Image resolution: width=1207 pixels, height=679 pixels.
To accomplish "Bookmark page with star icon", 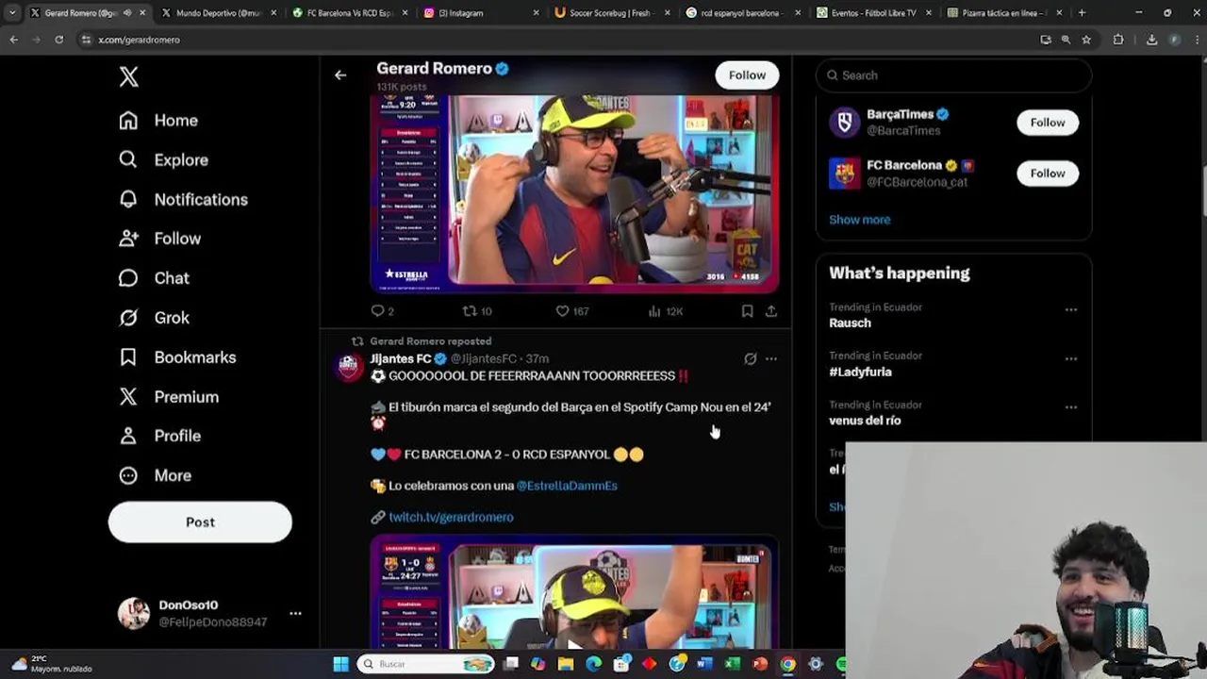I will 1086,40.
